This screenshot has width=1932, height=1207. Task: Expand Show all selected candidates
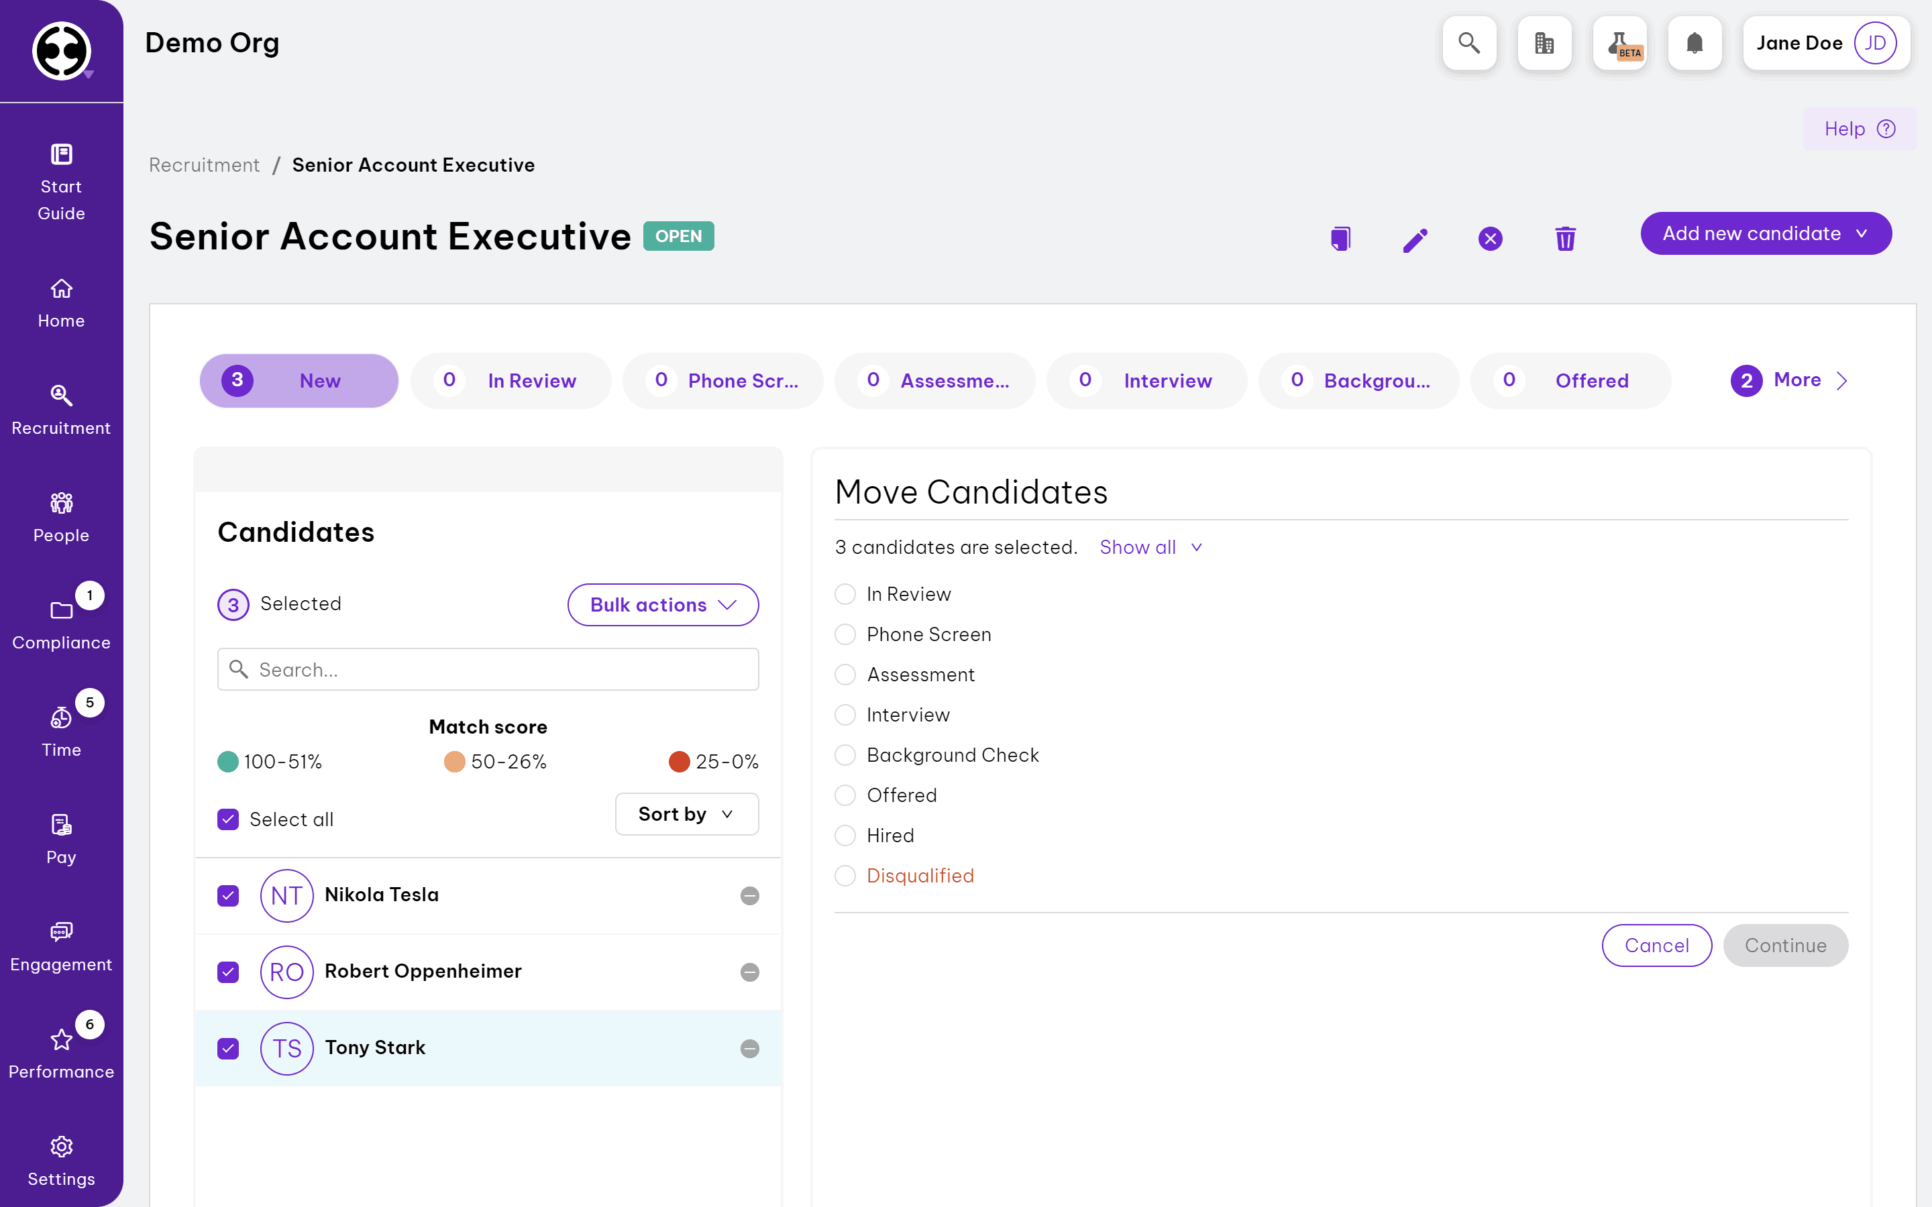coord(1150,547)
